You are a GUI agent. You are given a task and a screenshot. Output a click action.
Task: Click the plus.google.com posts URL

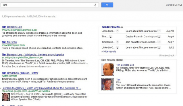point(26,91)
